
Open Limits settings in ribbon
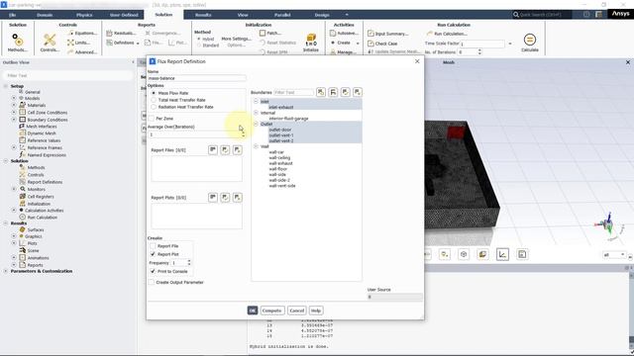(79, 43)
